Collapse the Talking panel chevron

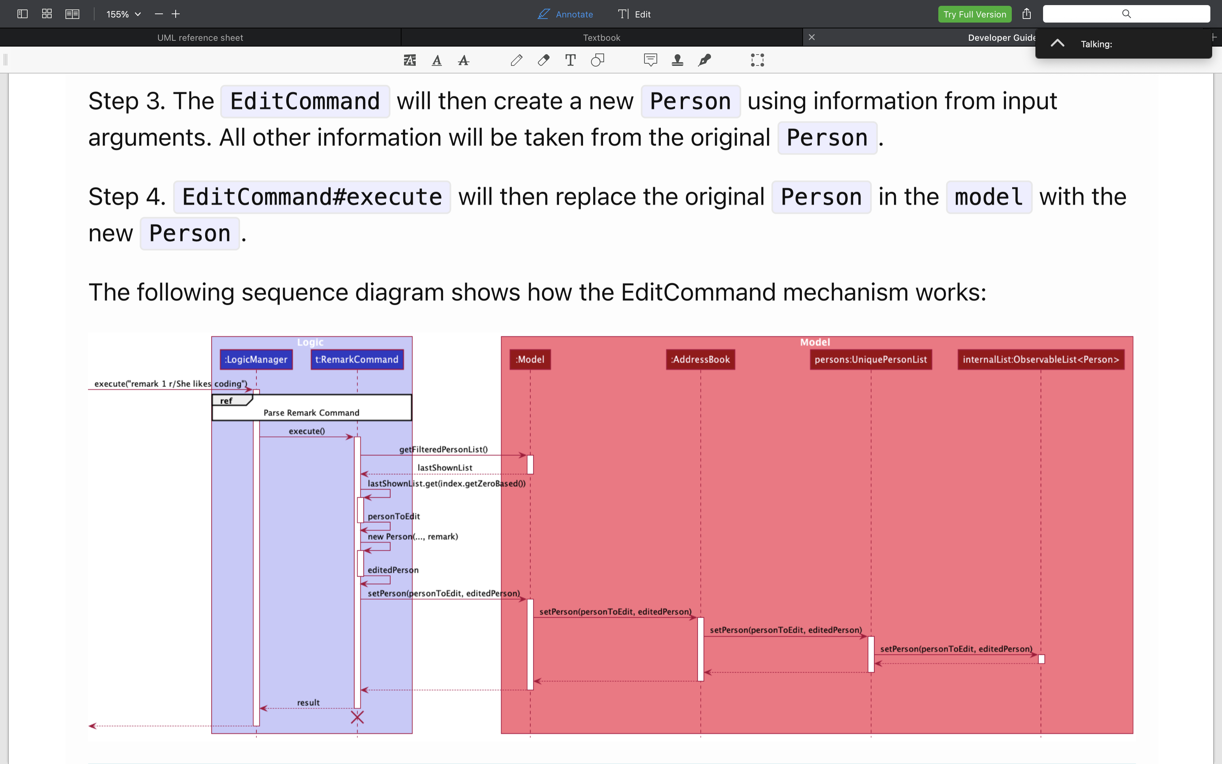(x=1057, y=44)
